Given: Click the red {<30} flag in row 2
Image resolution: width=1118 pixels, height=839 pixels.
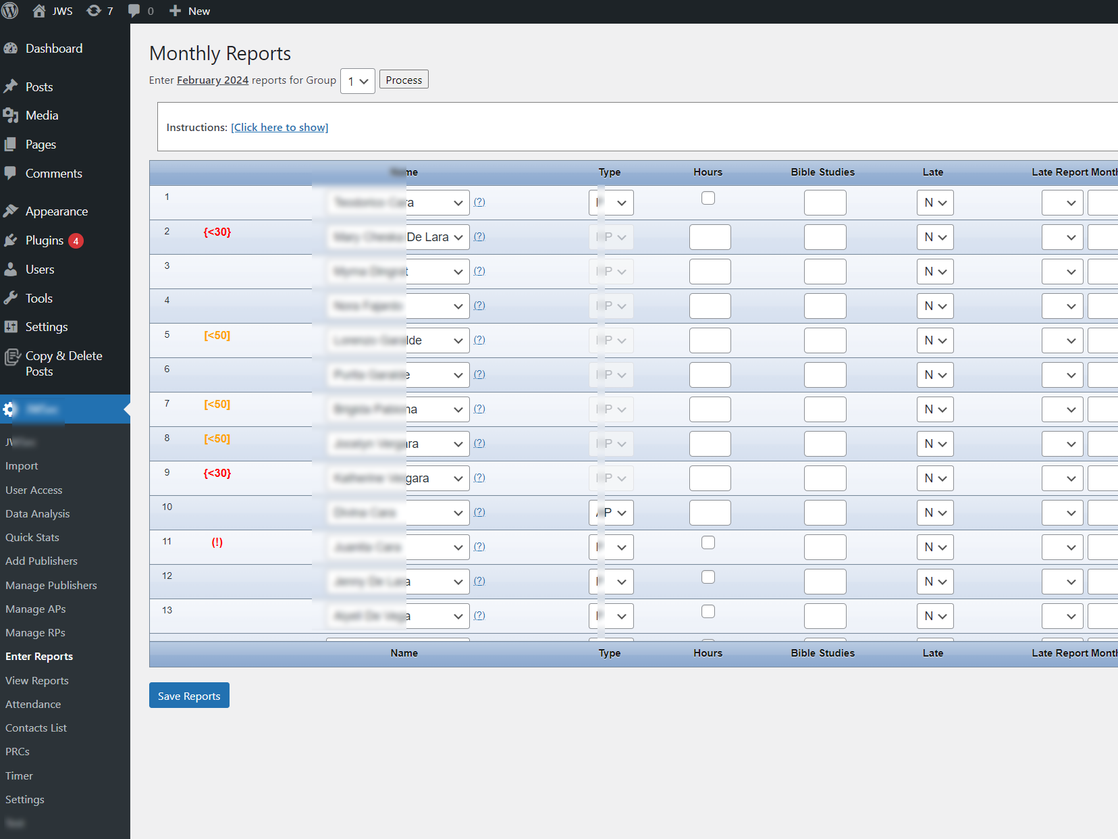Looking at the screenshot, I should (x=217, y=232).
